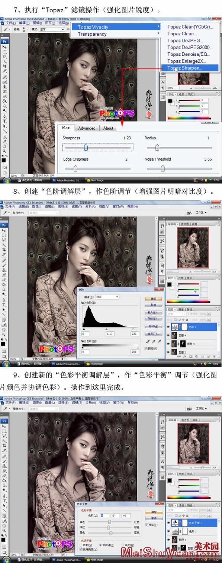
Task: Click Neat Image in step 7 taskbar
Action: (x=95, y=180)
